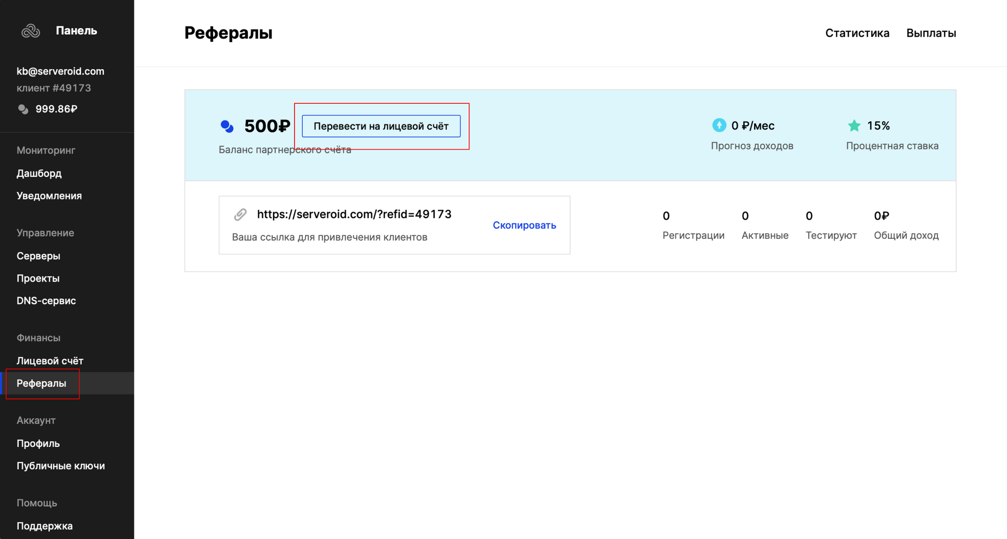Click the 500₽ partner balance value
The height and width of the screenshot is (539, 1007).
click(x=267, y=126)
